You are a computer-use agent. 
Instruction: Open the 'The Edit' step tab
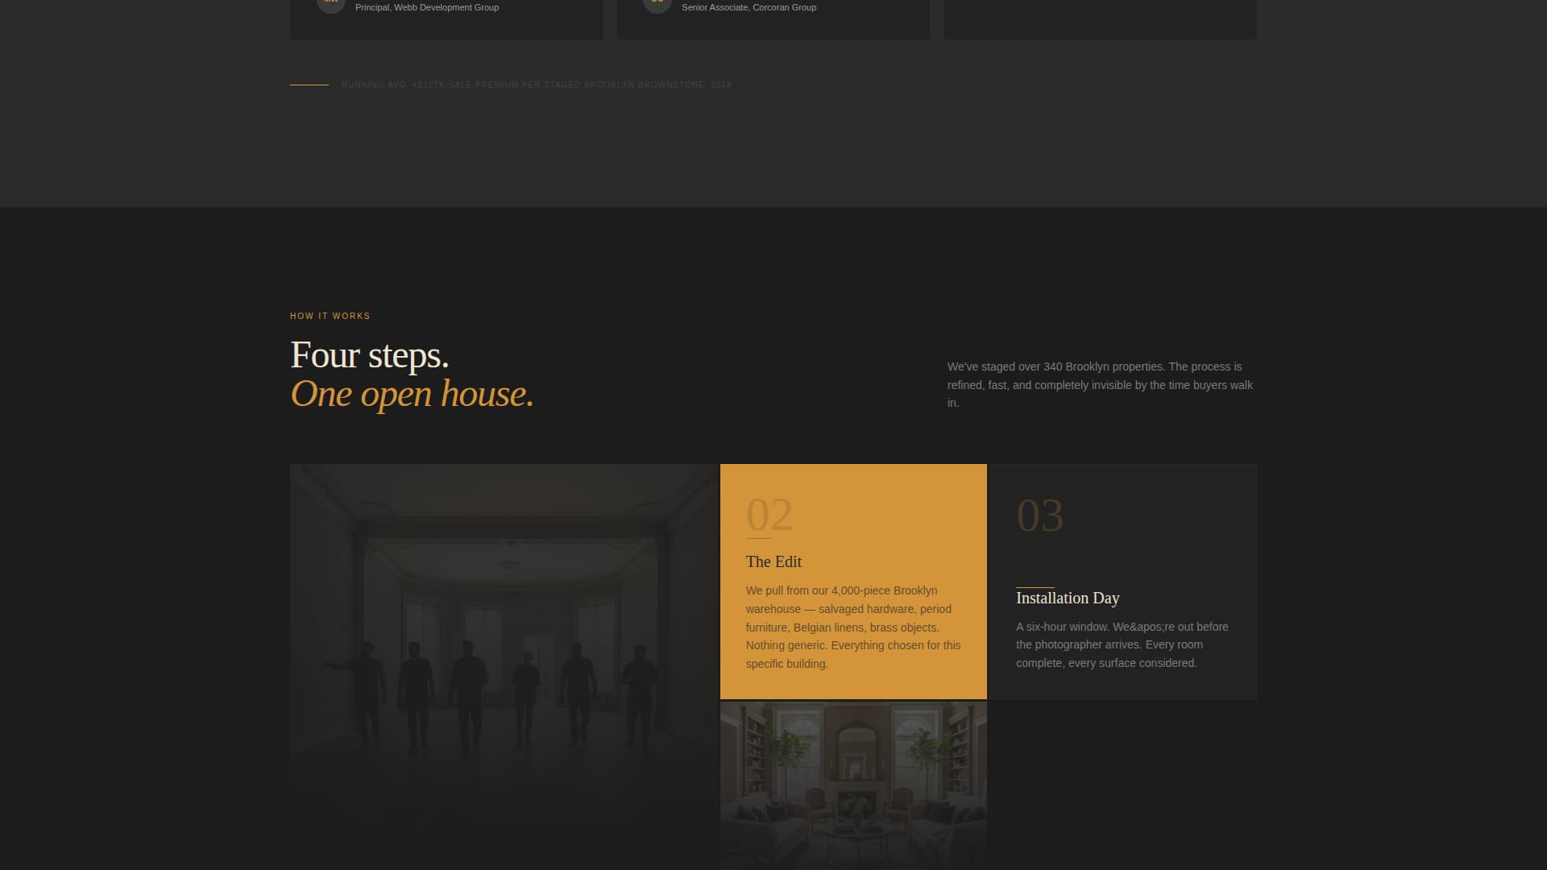773,561
